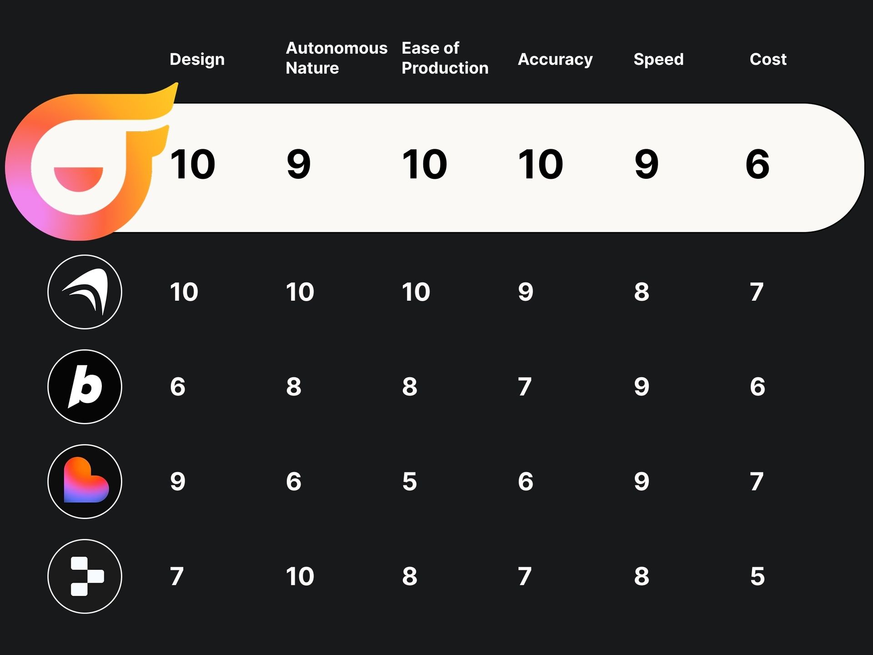Click the Autonomous Nature 9 in highlighted row
The height and width of the screenshot is (655, 873).
click(299, 164)
